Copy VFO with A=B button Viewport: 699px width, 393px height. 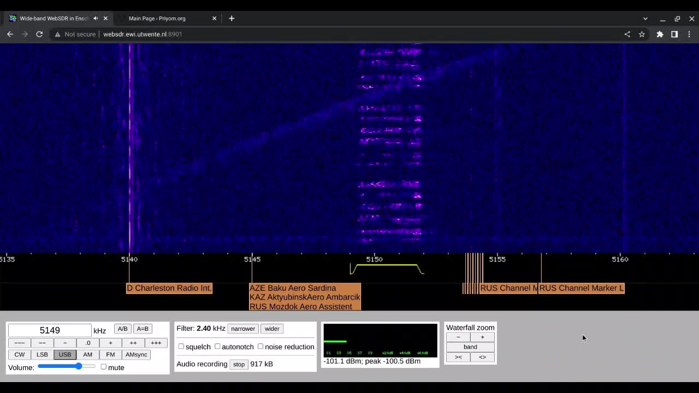click(143, 329)
